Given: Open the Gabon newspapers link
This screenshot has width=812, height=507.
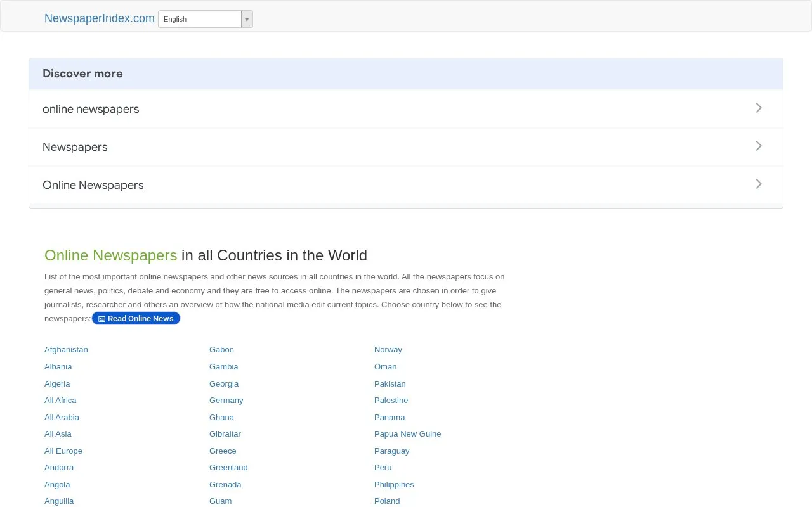Looking at the screenshot, I should pos(221,350).
